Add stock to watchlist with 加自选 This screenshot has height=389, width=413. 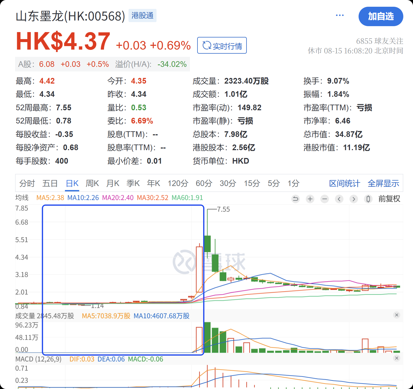coord(381,16)
